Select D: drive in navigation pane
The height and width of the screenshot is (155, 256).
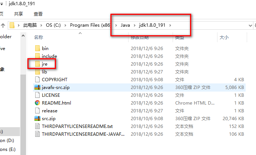(7, 141)
